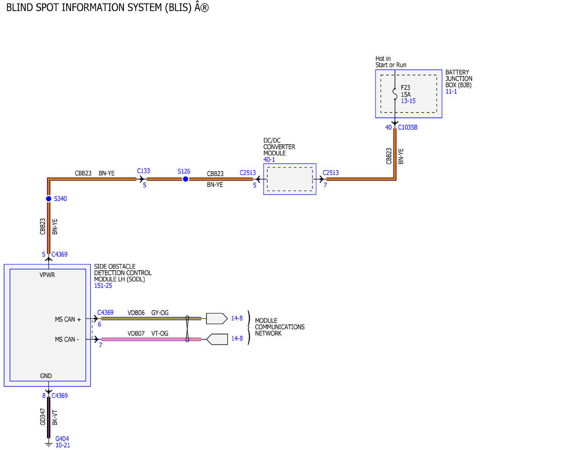This screenshot has width=583, height=450.
Task: Open the 10-21 ground reference link
Action: point(63,445)
